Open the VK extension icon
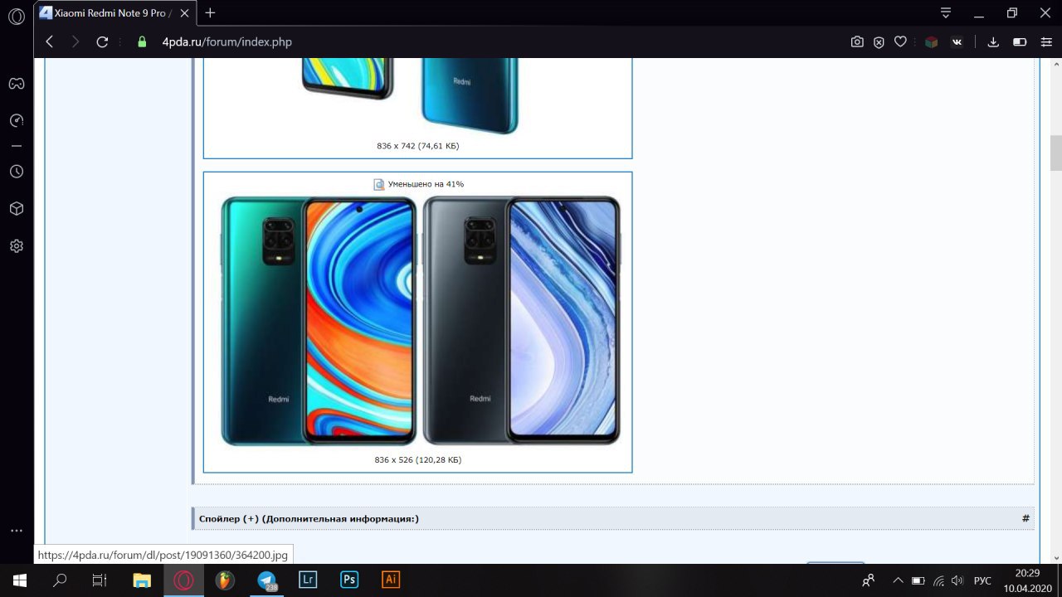 click(x=957, y=41)
